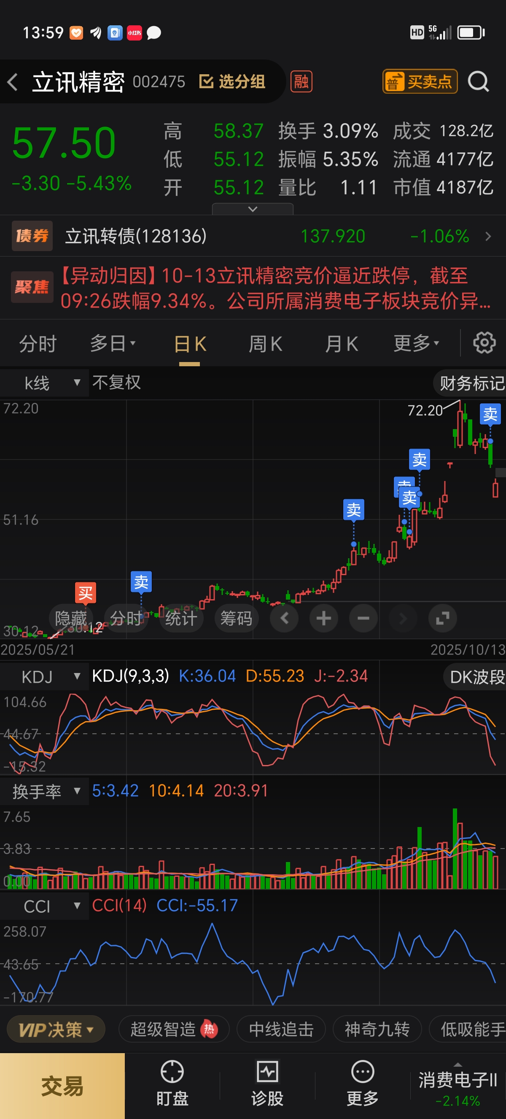Open 换手率 indicator dropdown
This screenshot has width=506, height=1119.
pyautogui.click(x=44, y=792)
